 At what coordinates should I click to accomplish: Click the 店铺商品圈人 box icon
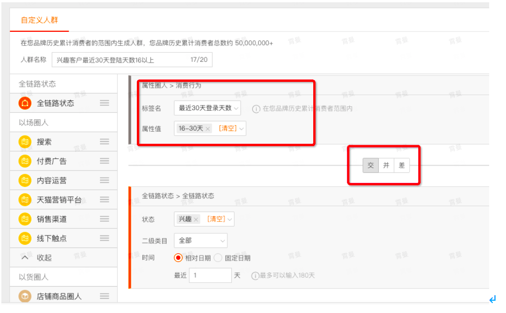tap(25, 296)
